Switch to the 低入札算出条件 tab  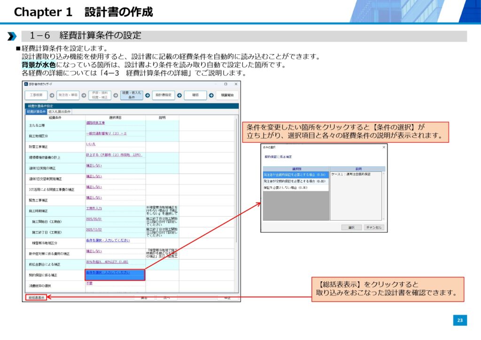pos(59,112)
